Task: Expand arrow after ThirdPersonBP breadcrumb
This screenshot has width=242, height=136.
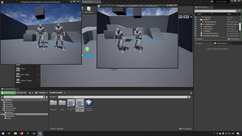Action: click(x=64, y=93)
